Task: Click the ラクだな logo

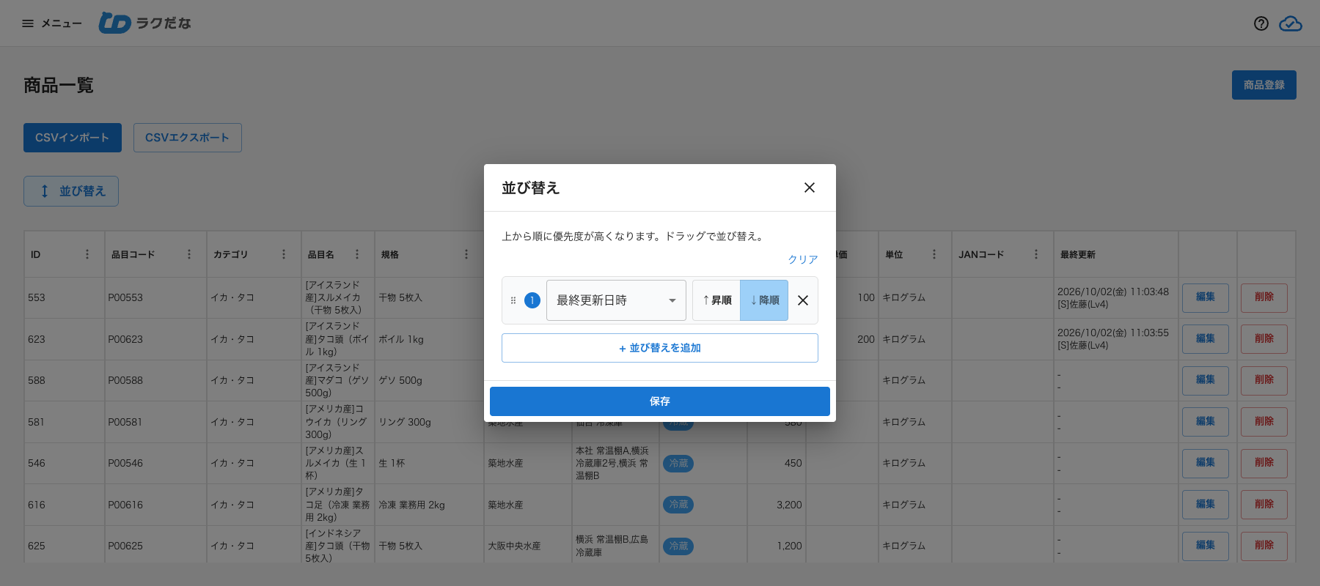Action: (144, 23)
